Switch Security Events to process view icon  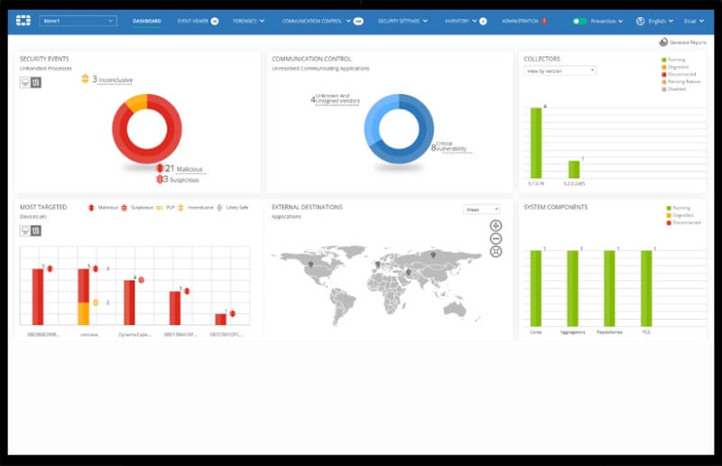coord(36,82)
